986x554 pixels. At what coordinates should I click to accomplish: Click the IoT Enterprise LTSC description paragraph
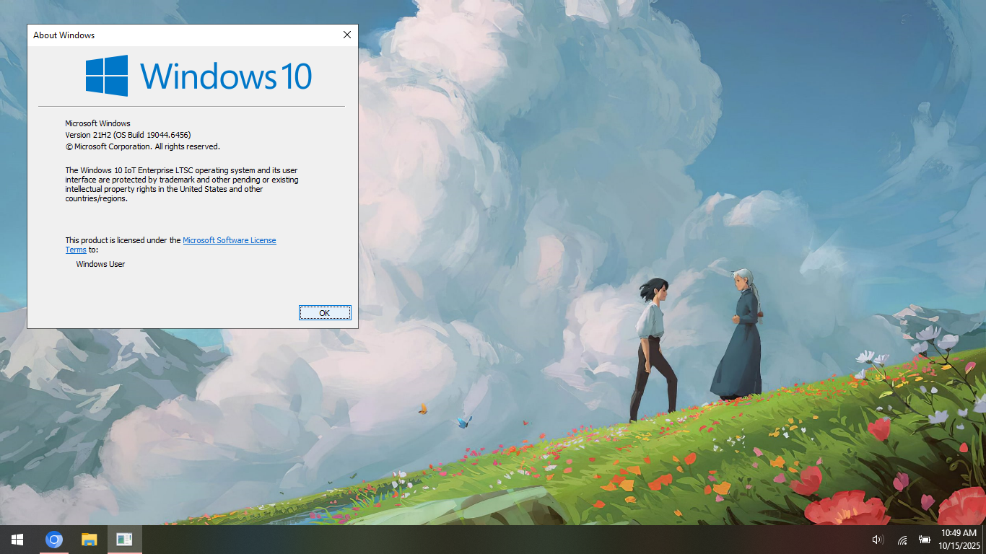point(182,184)
